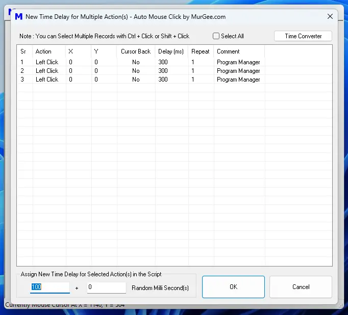Click the 300 delay value in row 2
The width and height of the screenshot is (348, 315).
point(163,71)
